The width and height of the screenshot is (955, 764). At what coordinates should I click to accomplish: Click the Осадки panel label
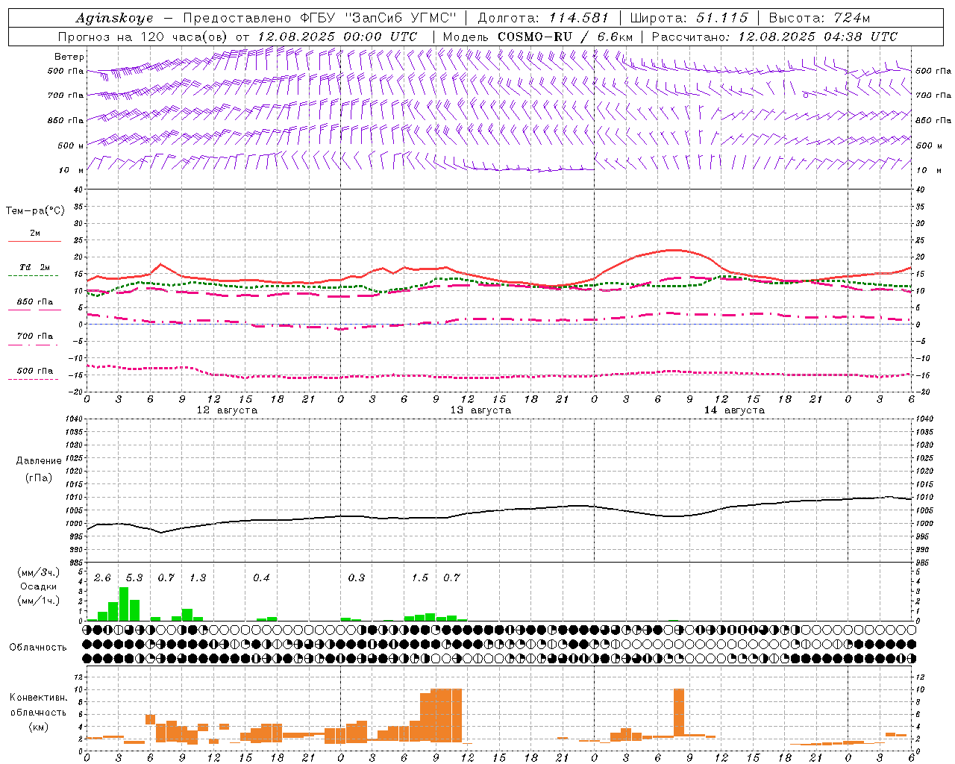point(38,586)
